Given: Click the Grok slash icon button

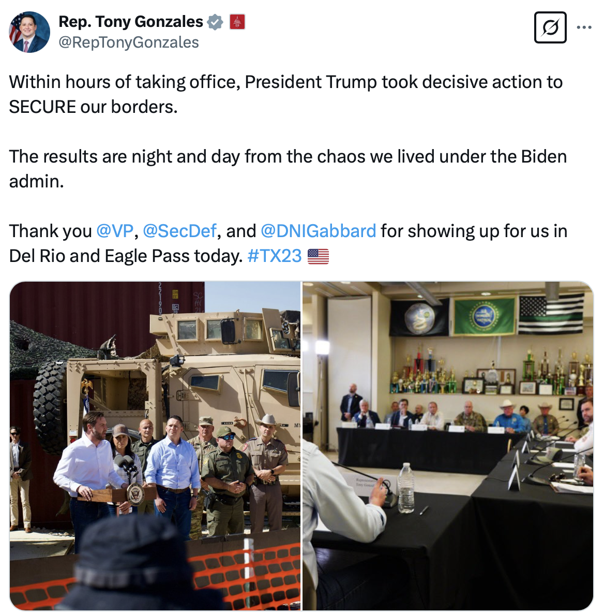Looking at the screenshot, I should point(550,27).
